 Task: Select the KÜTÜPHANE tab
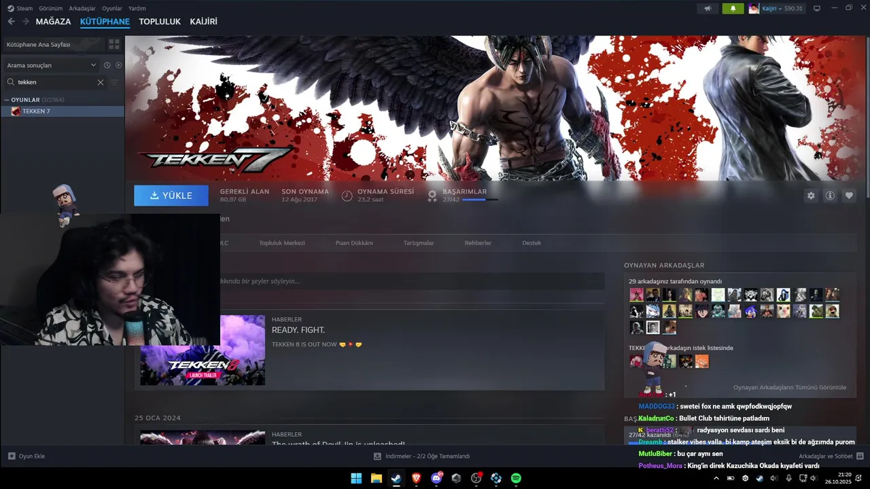click(x=105, y=22)
